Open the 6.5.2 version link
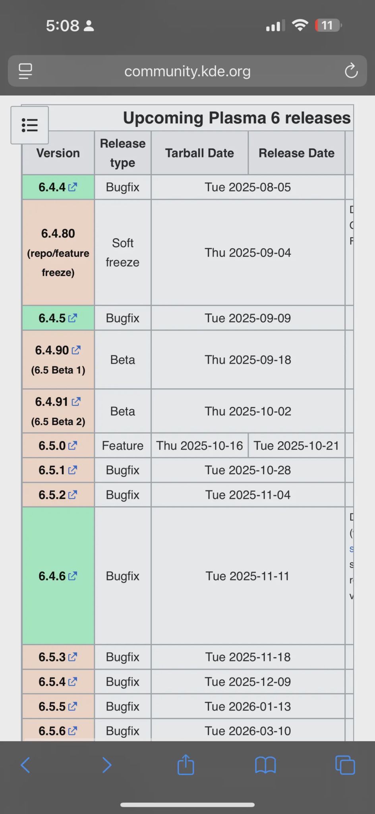The height and width of the screenshot is (814, 375). point(58,495)
